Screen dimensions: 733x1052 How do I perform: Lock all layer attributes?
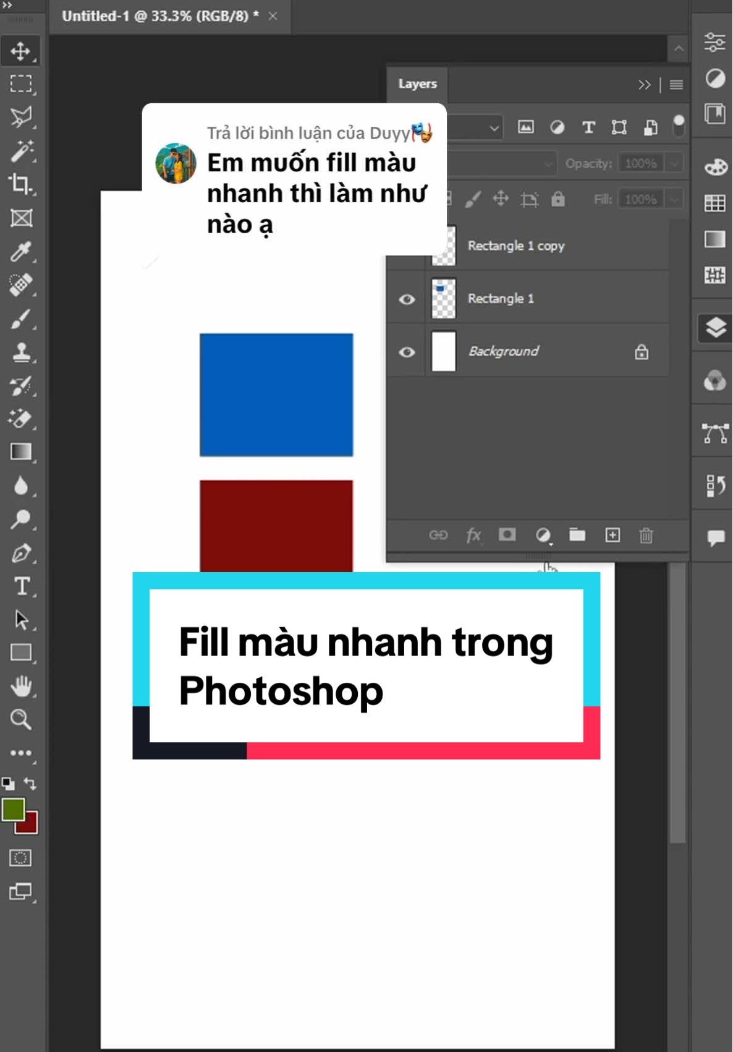point(558,199)
